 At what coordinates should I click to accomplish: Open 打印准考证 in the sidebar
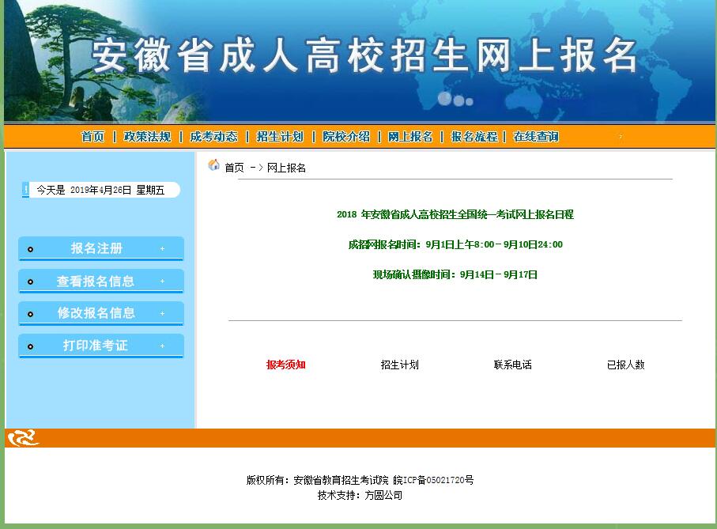pyautogui.click(x=101, y=346)
